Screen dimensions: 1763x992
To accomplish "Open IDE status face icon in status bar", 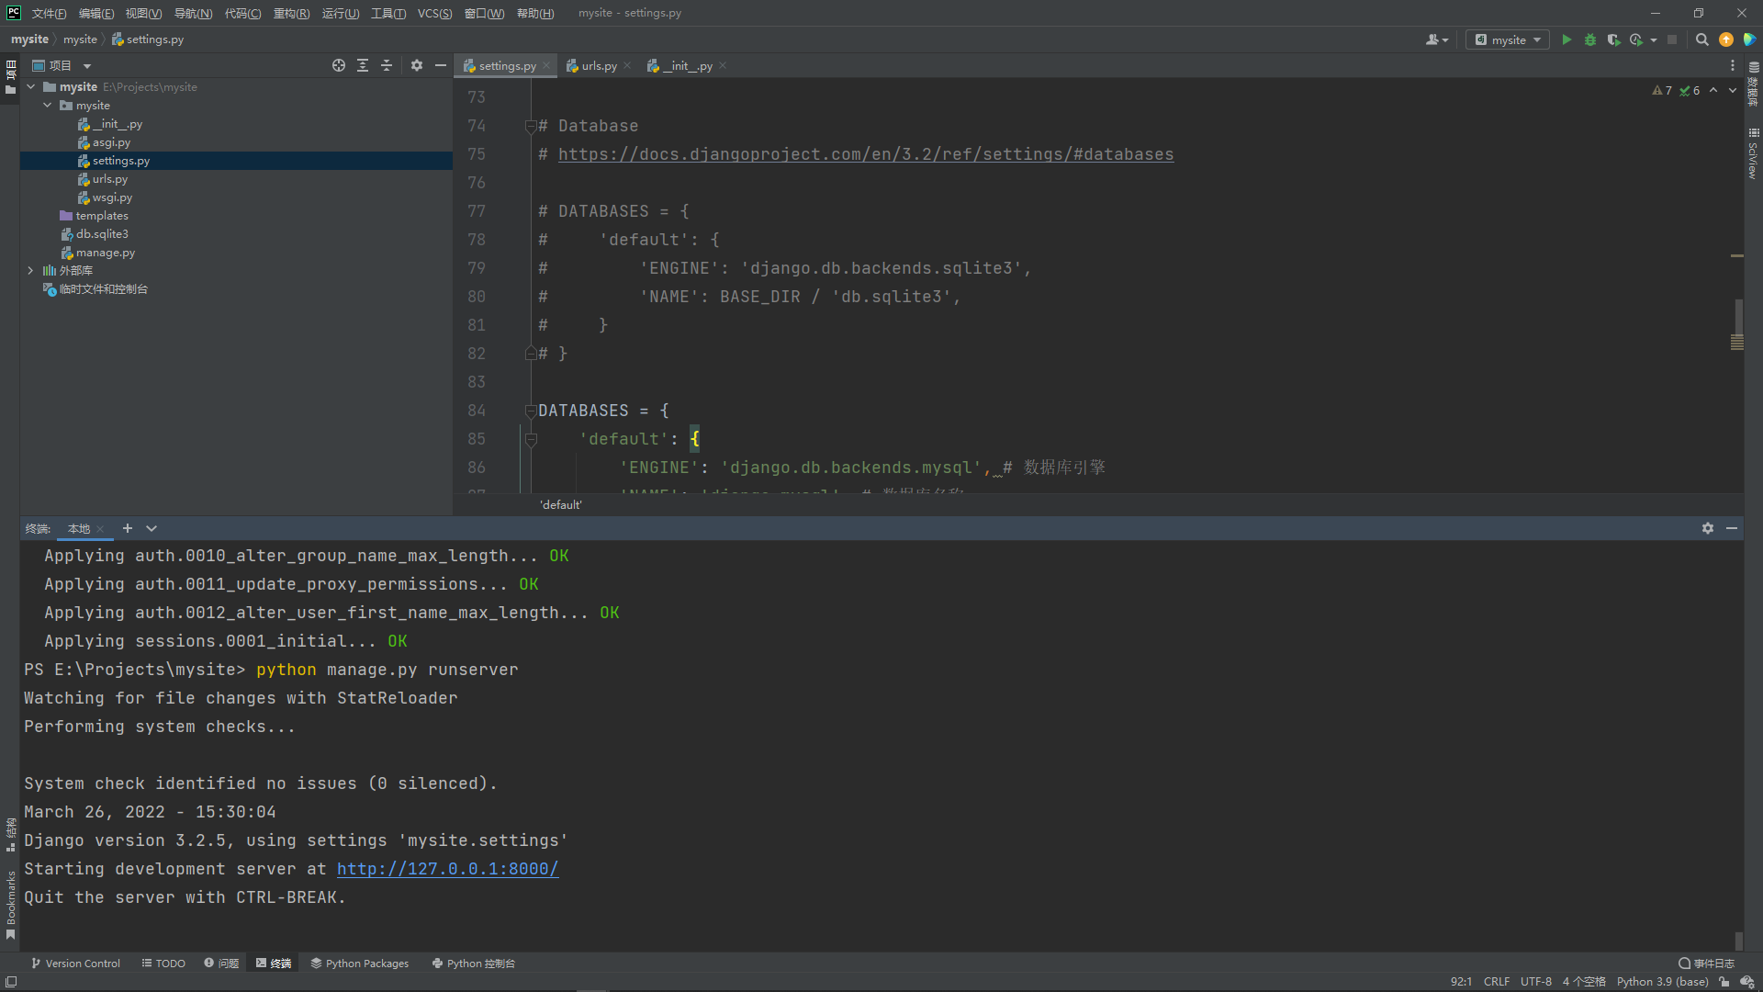I will click(1747, 982).
